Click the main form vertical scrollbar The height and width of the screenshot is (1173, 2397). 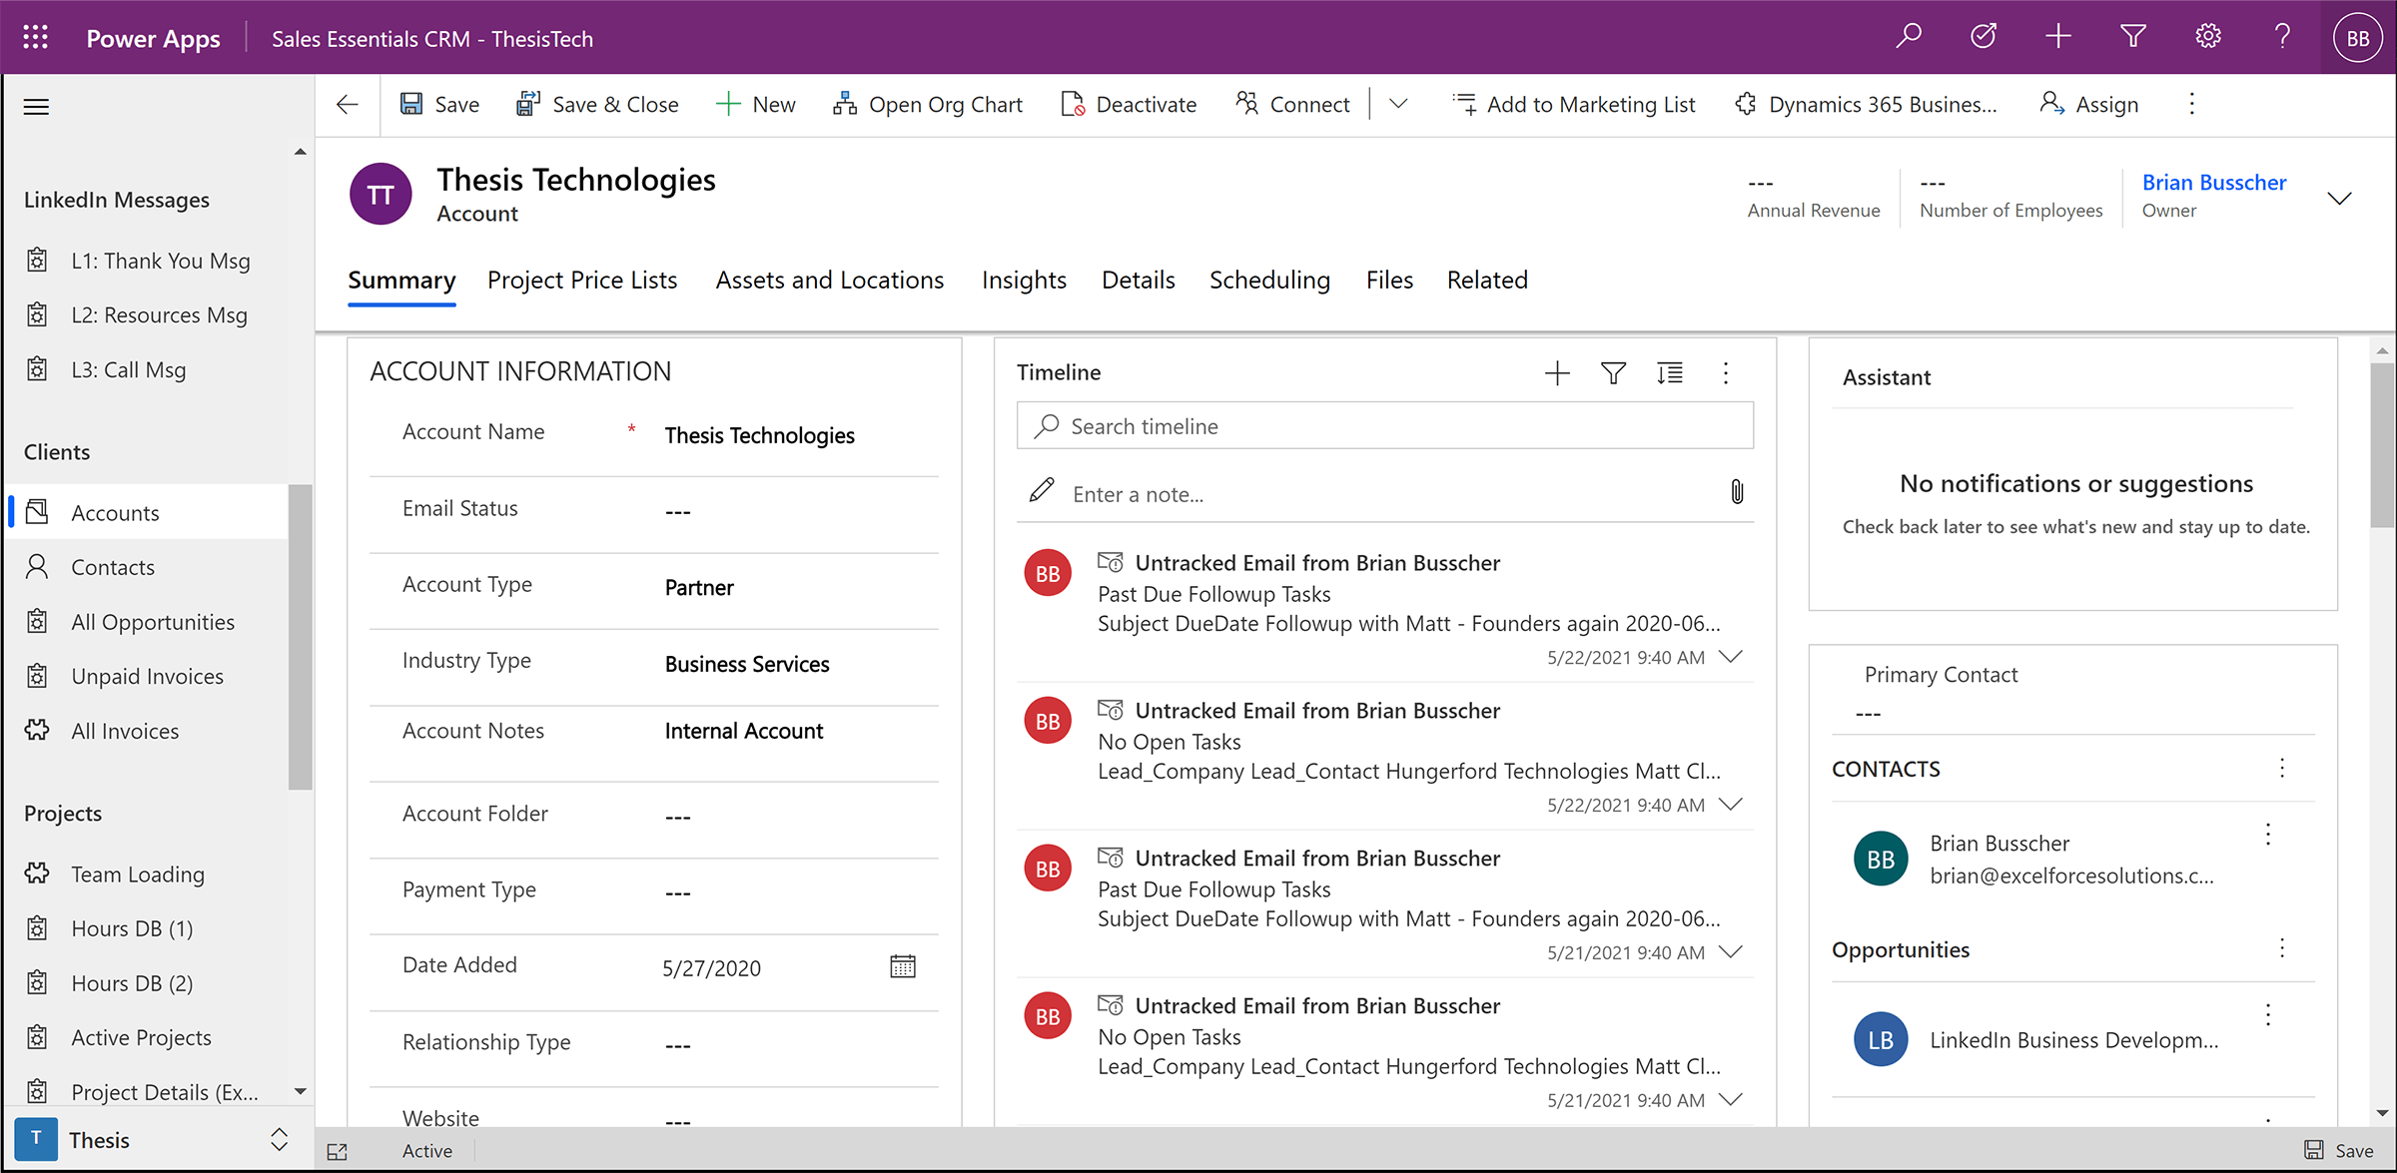(2382, 444)
